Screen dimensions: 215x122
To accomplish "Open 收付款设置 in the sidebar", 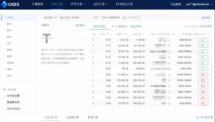I will click(13, 96).
